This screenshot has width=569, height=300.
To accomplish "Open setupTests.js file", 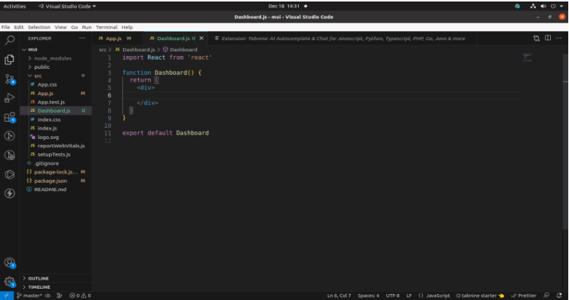I will (54, 154).
